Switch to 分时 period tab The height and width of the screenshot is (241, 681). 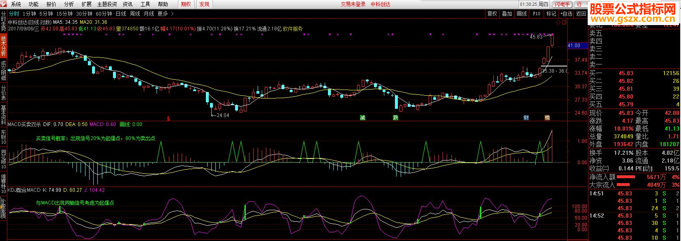click(14, 14)
